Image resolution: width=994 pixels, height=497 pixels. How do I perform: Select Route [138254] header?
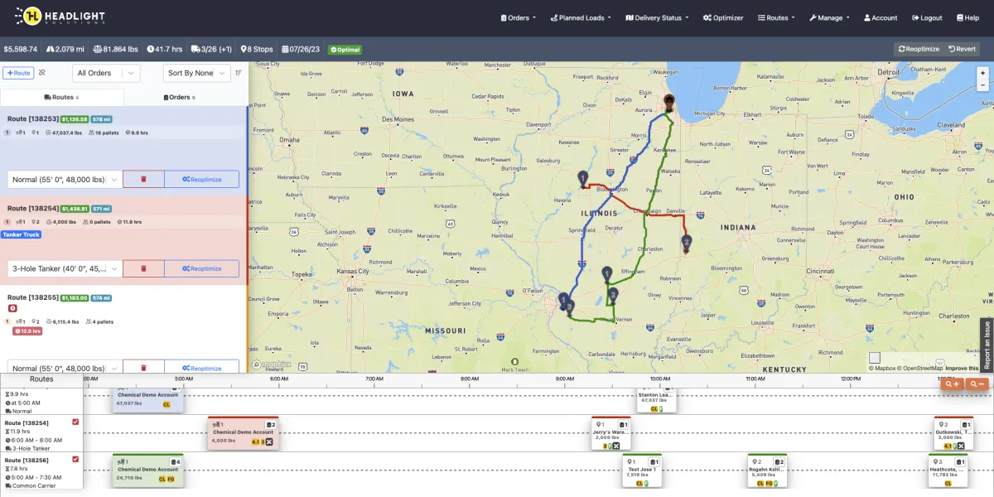pyautogui.click(x=33, y=209)
